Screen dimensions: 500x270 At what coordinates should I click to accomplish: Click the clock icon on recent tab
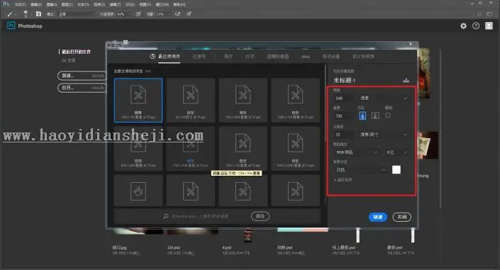(x=152, y=57)
